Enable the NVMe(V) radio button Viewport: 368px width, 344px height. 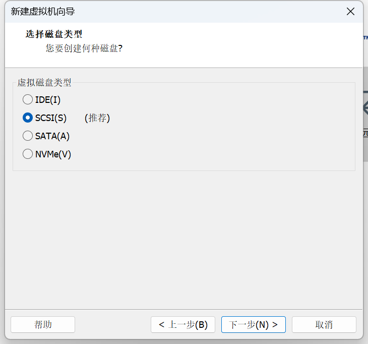[28, 154]
